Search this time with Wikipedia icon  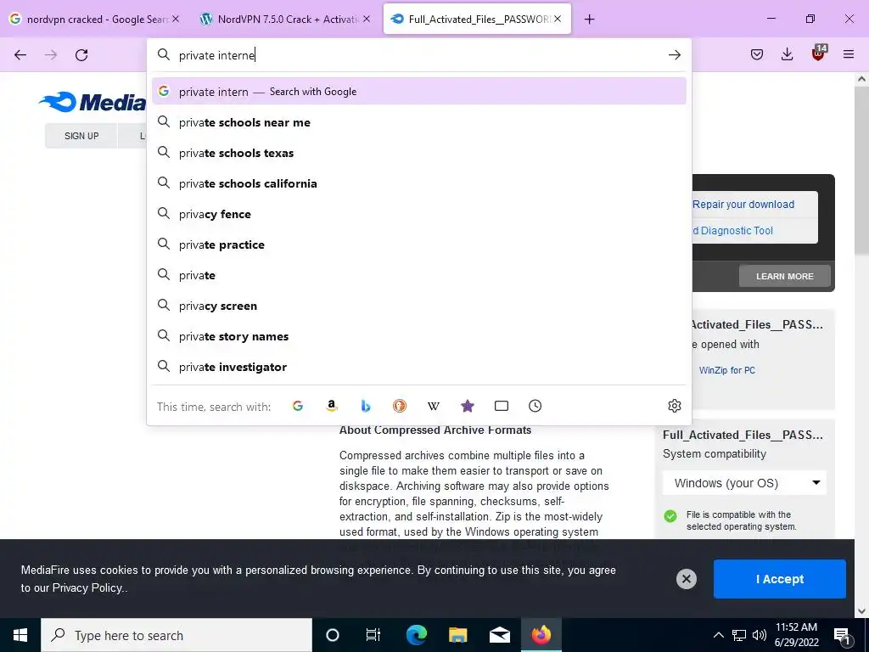coord(434,406)
